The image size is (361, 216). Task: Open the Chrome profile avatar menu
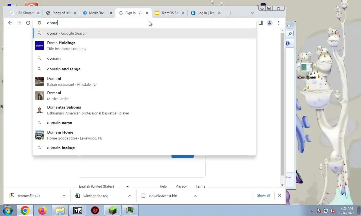click(270, 23)
